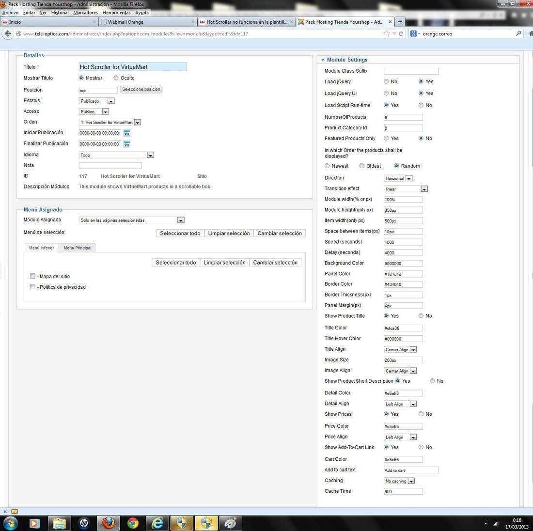Click the network signal tray icon
The image size is (533, 531).
click(x=496, y=524)
